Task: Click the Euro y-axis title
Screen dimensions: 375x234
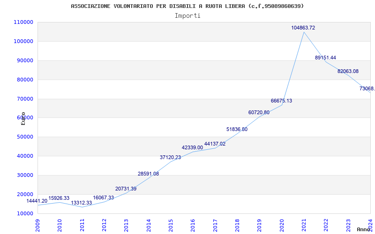Action: point(23,118)
